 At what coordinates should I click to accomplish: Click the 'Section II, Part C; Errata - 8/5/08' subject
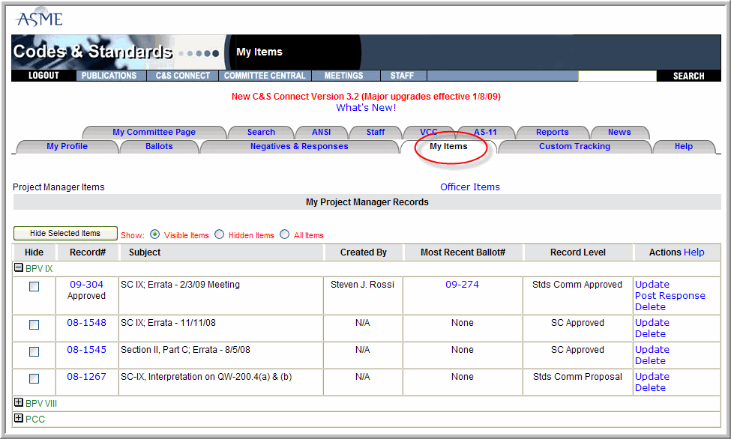(x=185, y=350)
